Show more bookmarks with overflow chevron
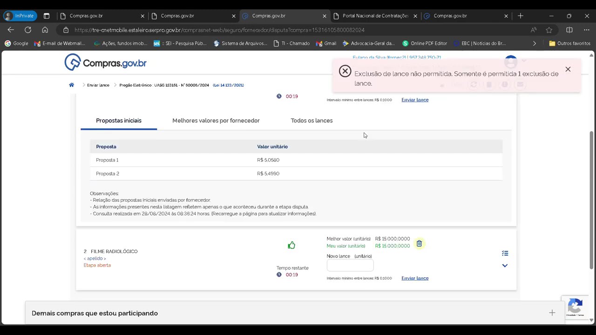The image size is (596, 335). click(x=535, y=43)
